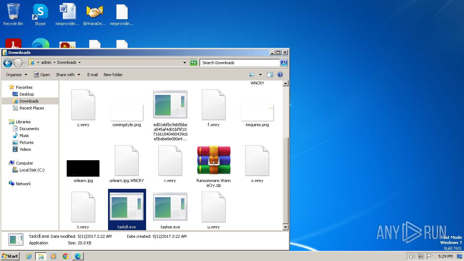Click the search magnifier icon
The image size is (464, 261).
coord(284,63)
